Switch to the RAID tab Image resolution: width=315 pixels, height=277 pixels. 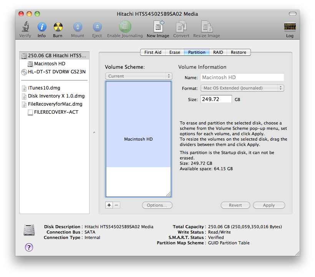pos(218,52)
